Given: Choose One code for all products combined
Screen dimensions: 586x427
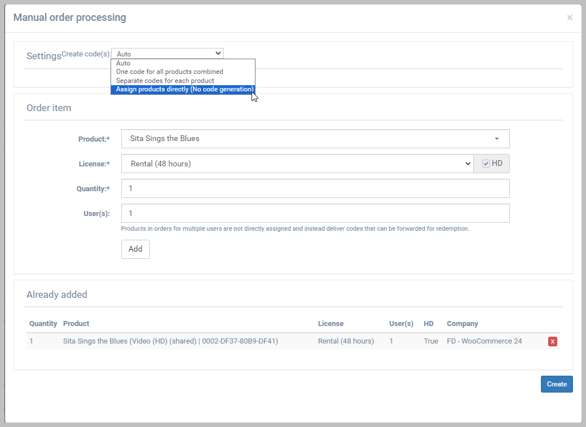Looking at the screenshot, I should coord(169,72).
